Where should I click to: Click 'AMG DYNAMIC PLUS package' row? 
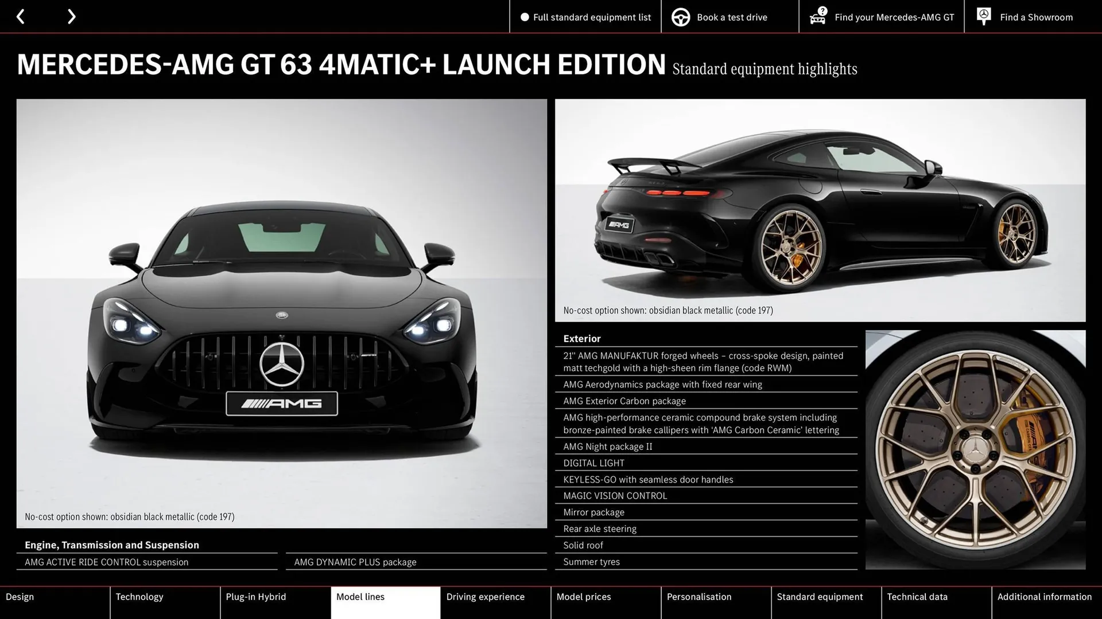[416, 562]
